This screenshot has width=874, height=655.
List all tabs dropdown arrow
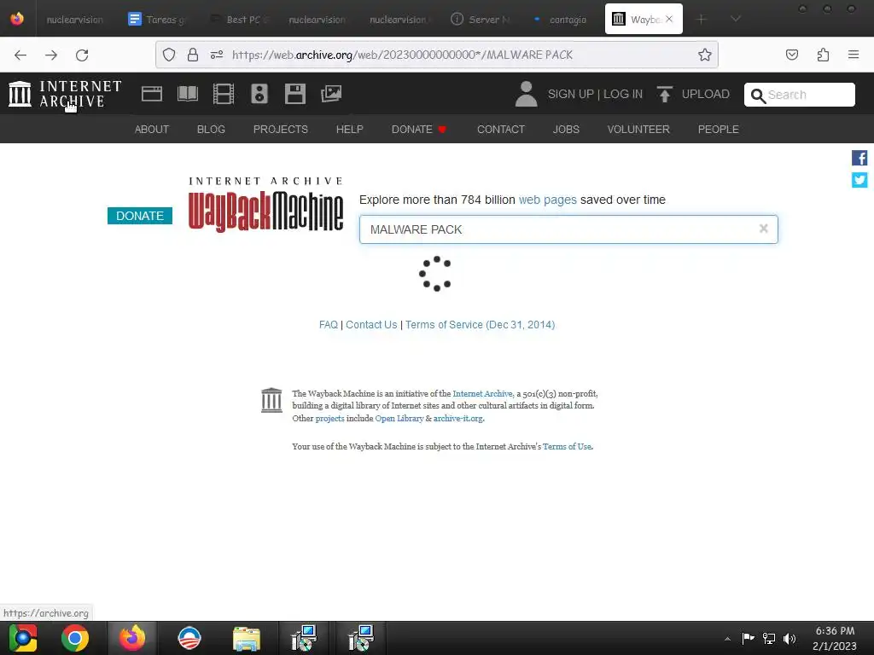coord(735,19)
